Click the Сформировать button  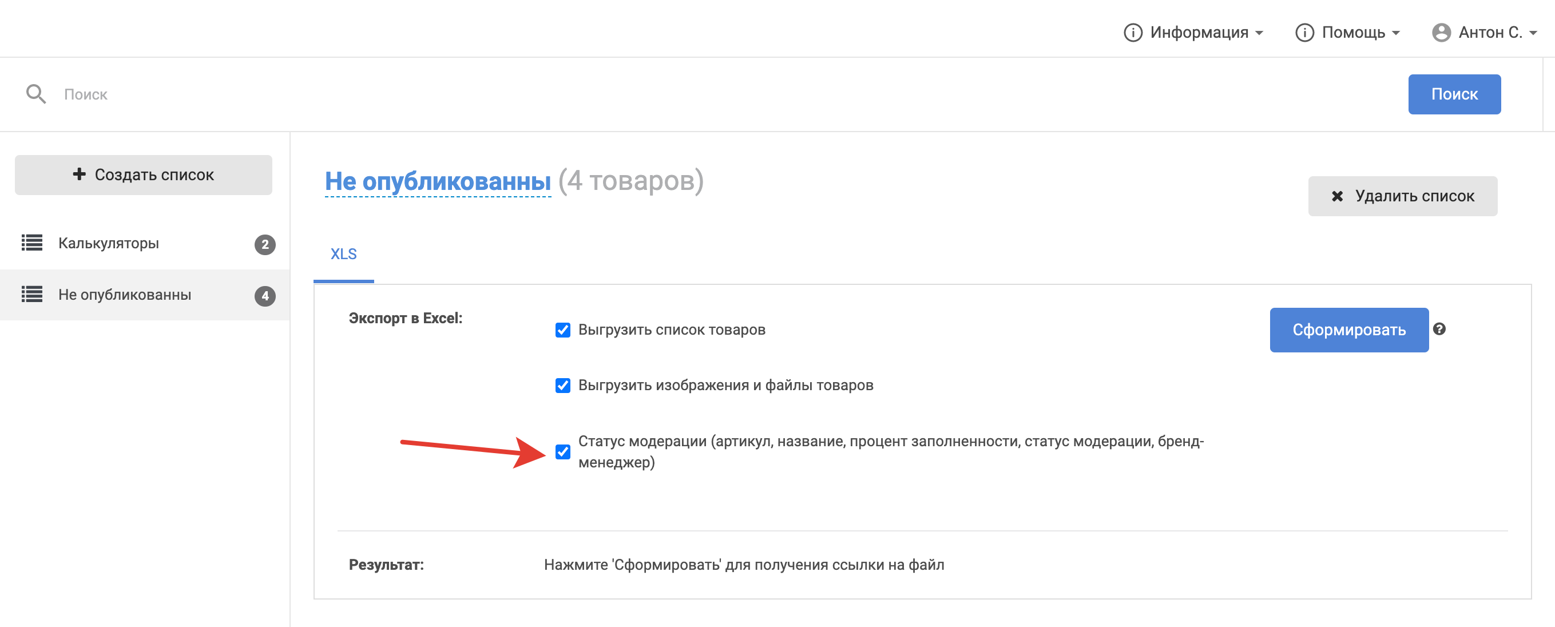coord(1348,330)
